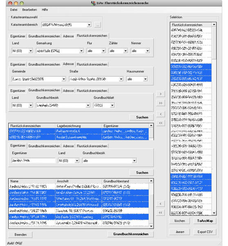The width and height of the screenshot is (228, 246).
Task: Click the upper single left arrow button
Action: coord(161,114)
